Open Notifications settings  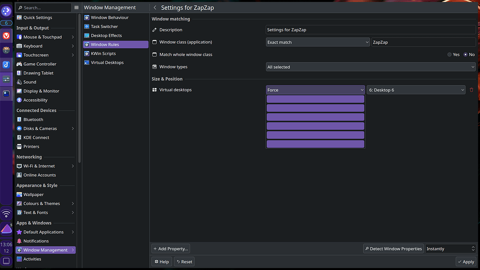point(45,241)
